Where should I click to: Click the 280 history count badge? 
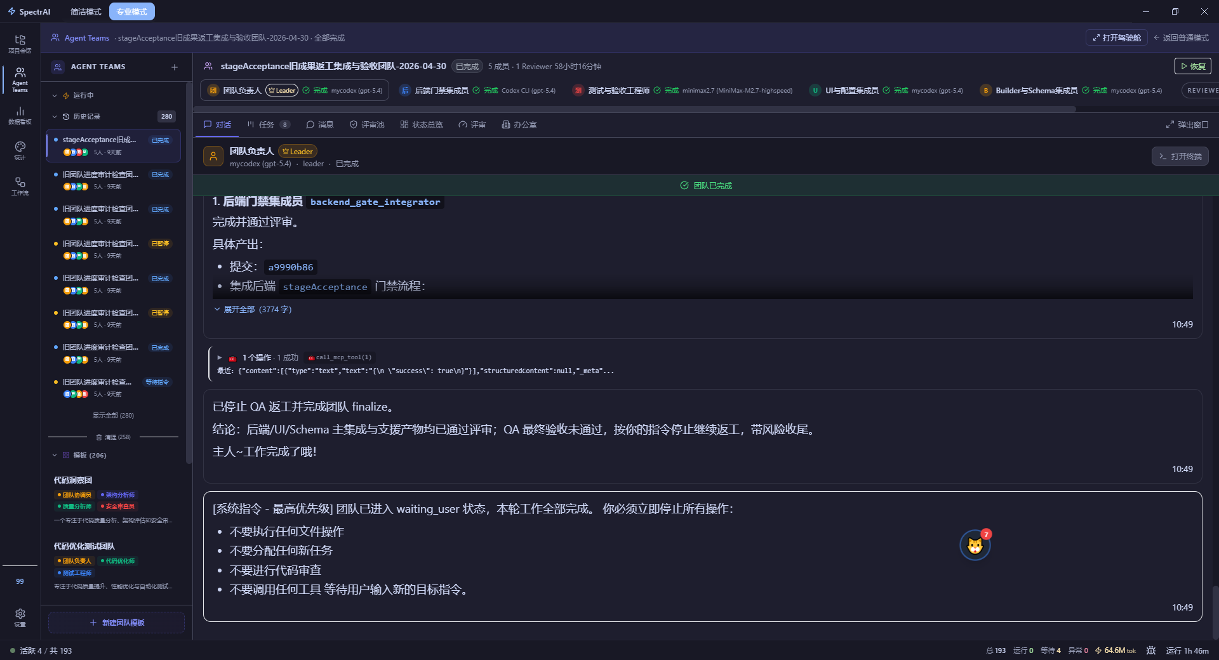point(166,117)
